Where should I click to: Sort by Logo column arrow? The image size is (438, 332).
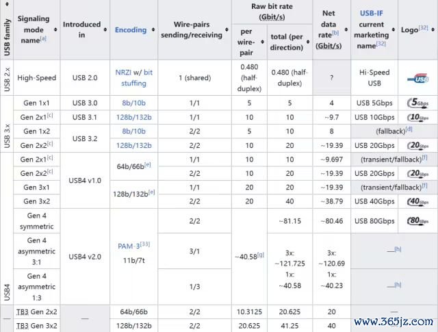tap(433, 29)
